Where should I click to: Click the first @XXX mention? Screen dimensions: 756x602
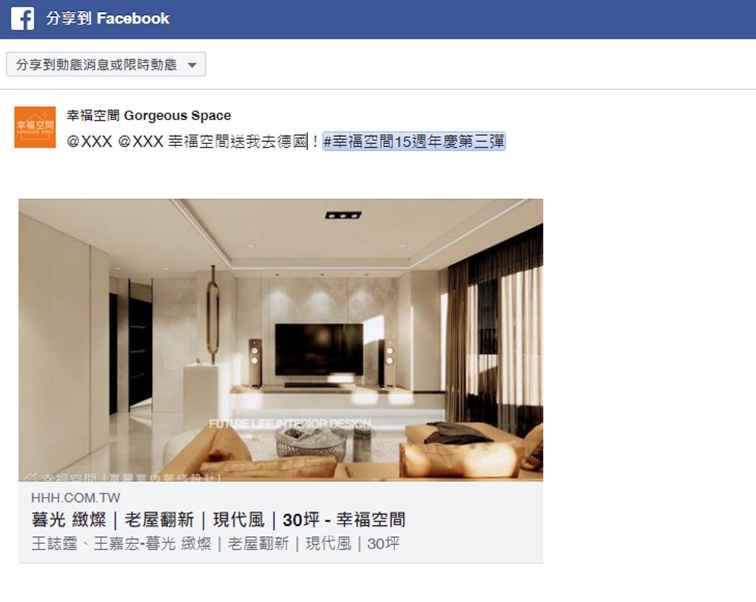89,142
